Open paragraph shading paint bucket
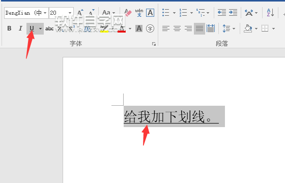285x183 pixels. coord(248,28)
